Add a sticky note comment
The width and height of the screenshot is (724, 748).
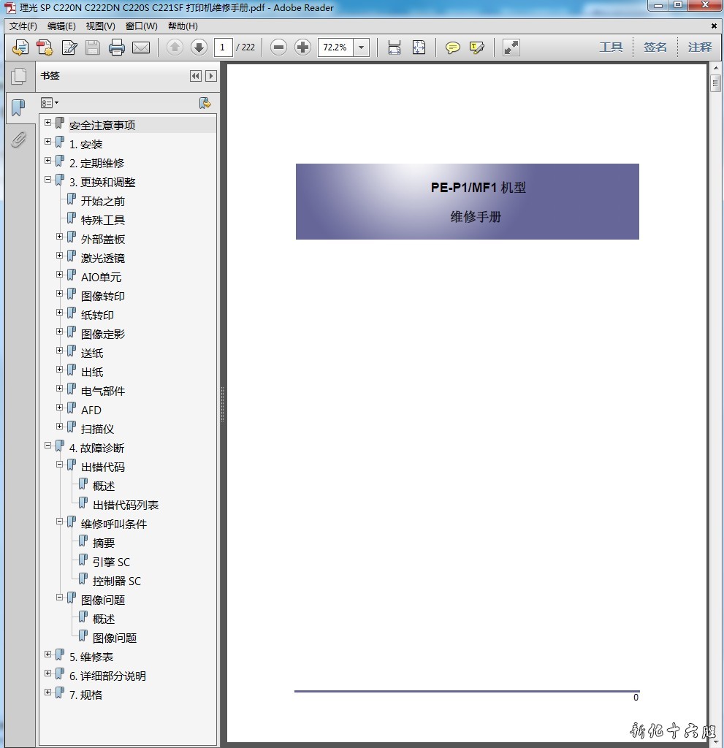pyautogui.click(x=453, y=47)
